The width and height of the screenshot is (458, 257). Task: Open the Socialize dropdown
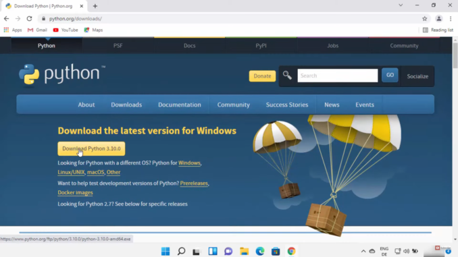click(417, 76)
